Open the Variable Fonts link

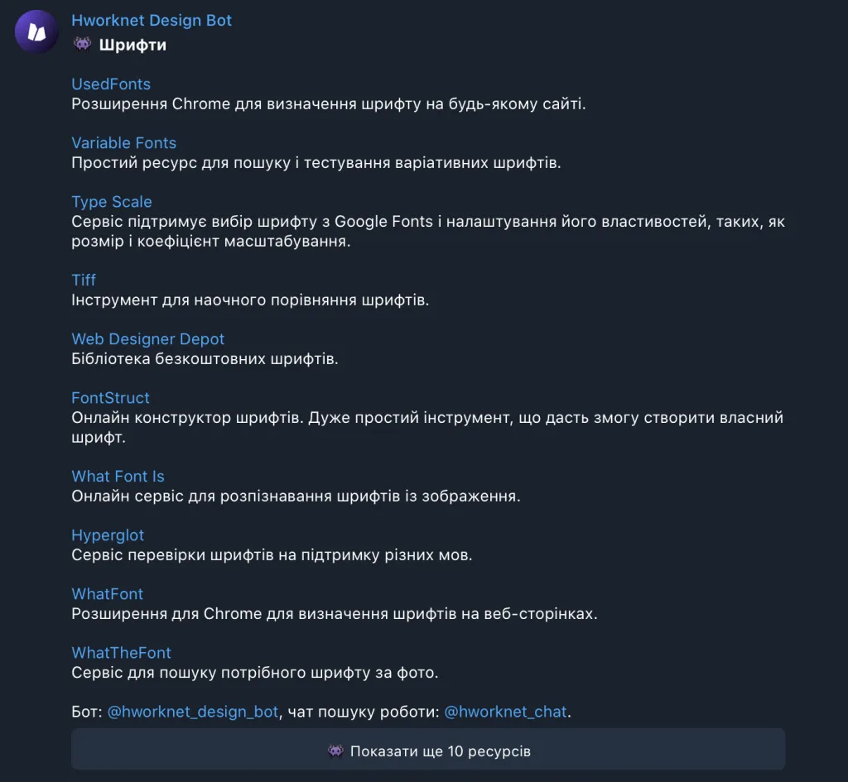(124, 143)
